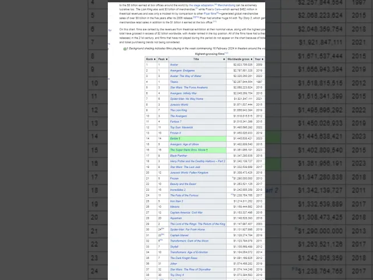Open the Frozen link in row 21

pyautogui.click(x=174, y=178)
